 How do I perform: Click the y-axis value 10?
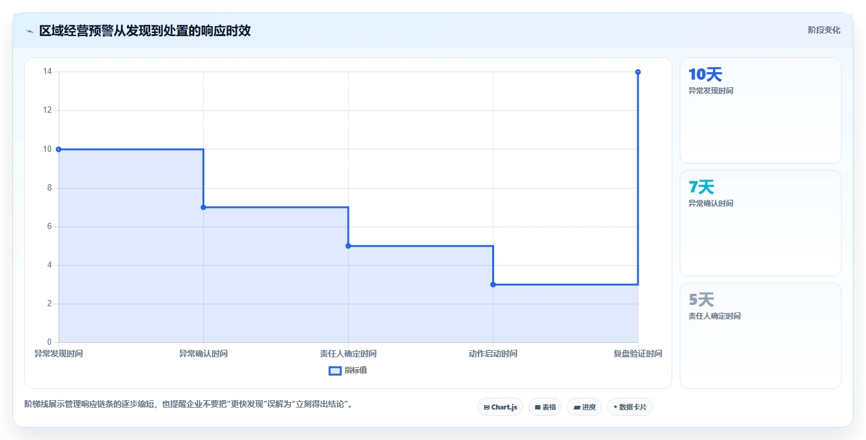coord(47,149)
